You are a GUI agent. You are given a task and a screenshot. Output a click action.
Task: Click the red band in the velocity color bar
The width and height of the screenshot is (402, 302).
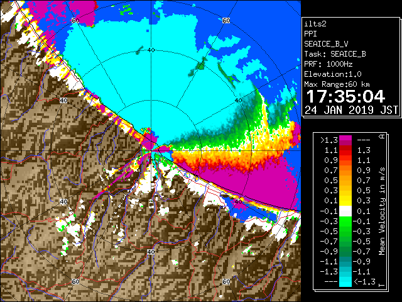click(x=345, y=153)
